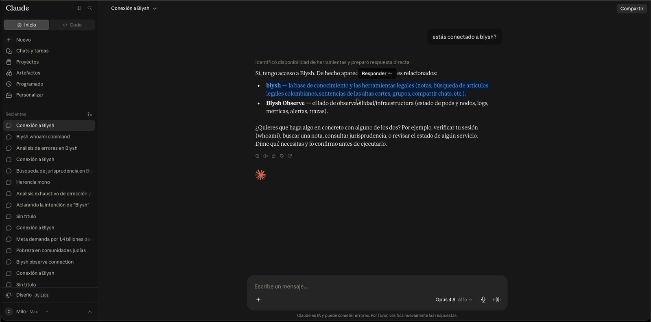Go to Proyectos
This screenshot has width=651, height=322.
(x=49, y=62)
